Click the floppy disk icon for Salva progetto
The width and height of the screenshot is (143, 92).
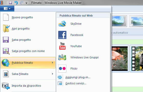6,40
